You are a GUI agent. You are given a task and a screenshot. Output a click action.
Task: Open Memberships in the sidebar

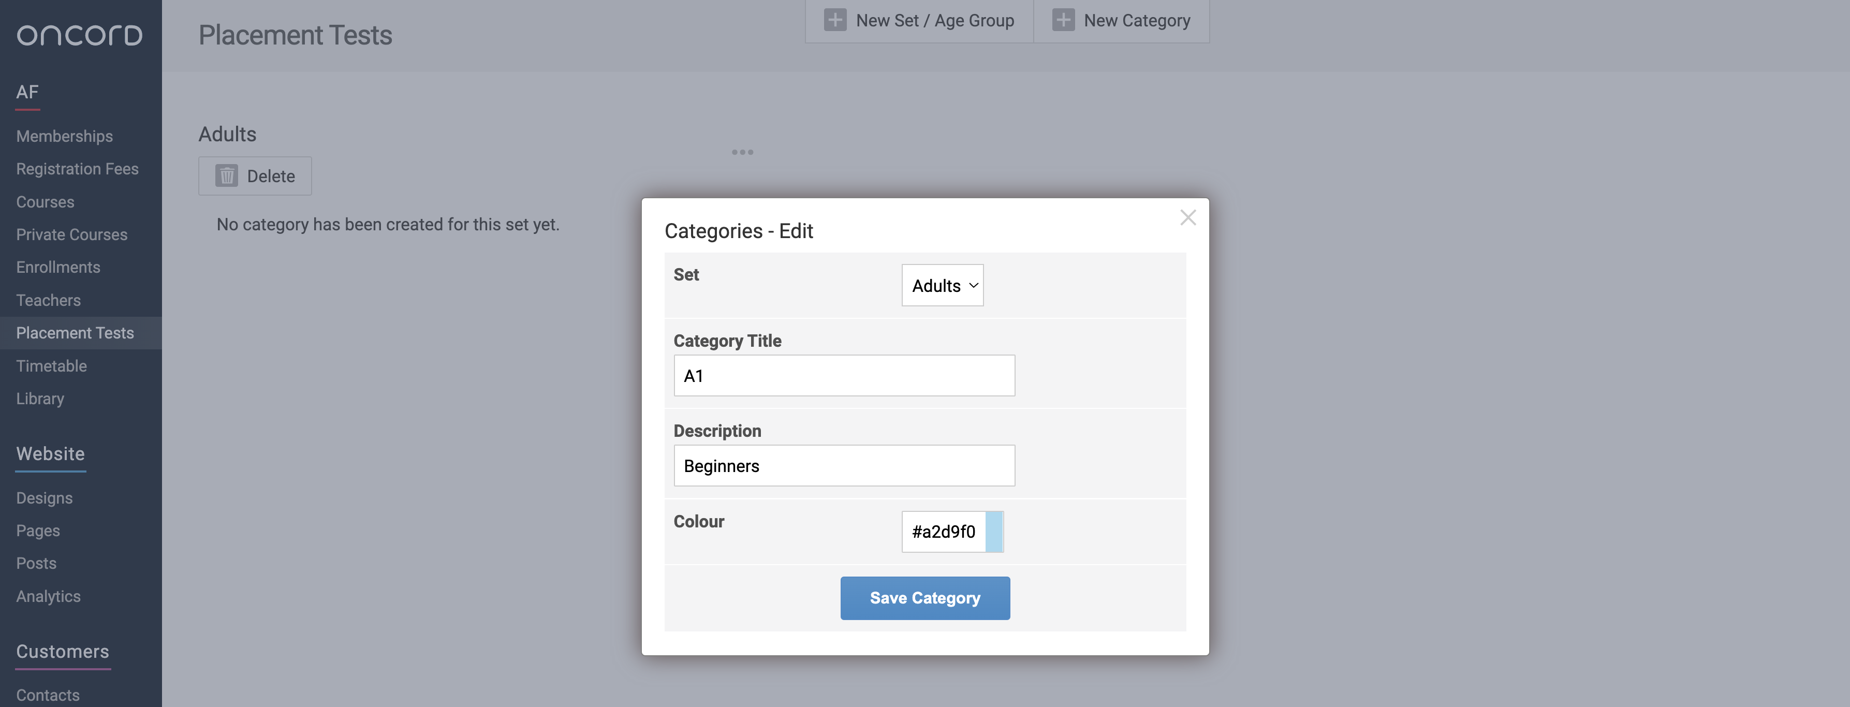[x=65, y=136]
